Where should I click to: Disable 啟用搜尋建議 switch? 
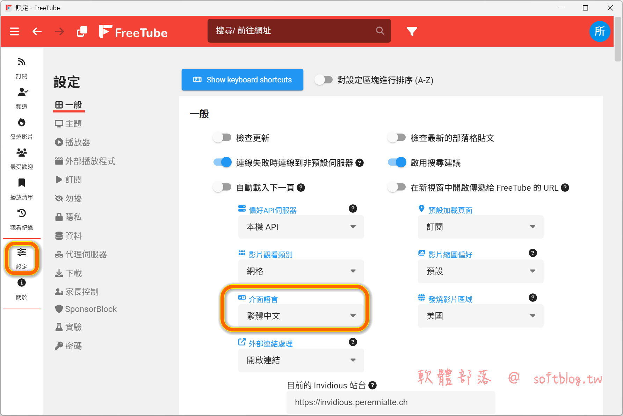pyautogui.click(x=397, y=162)
